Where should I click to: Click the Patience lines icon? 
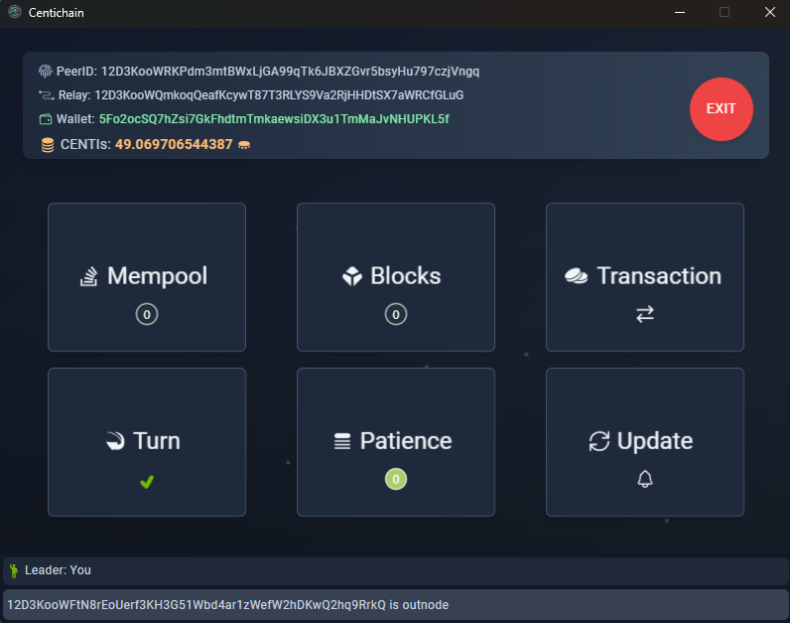pyautogui.click(x=342, y=441)
